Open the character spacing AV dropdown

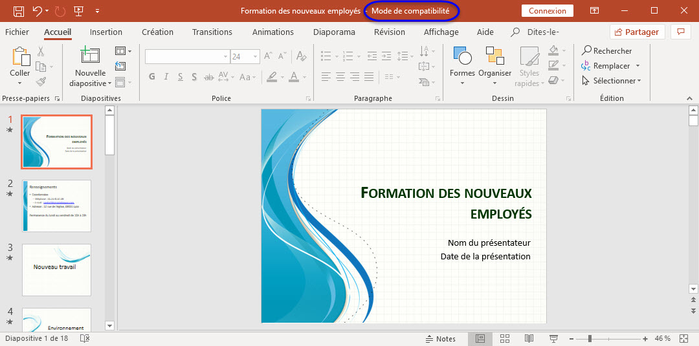(227, 76)
